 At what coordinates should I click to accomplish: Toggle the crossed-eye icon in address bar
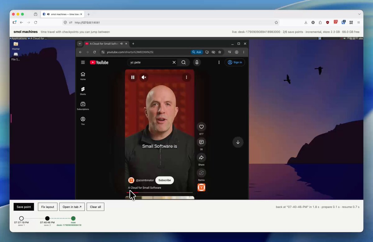coord(213,52)
